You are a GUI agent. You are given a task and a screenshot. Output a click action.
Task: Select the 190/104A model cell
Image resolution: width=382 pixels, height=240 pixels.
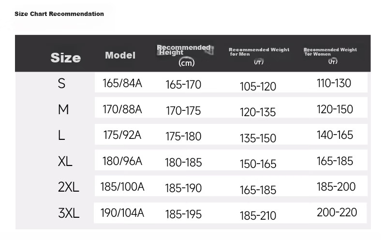pyautogui.click(x=122, y=213)
